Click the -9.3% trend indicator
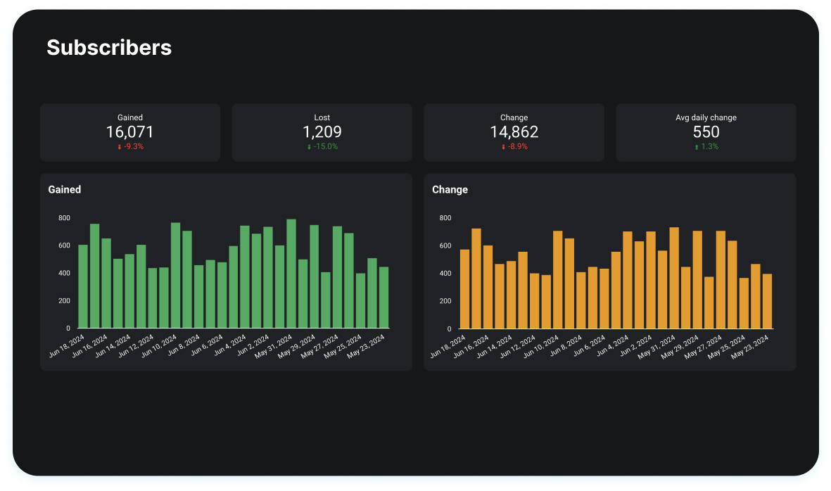This screenshot has height=491, width=831. [x=132, y=146]
